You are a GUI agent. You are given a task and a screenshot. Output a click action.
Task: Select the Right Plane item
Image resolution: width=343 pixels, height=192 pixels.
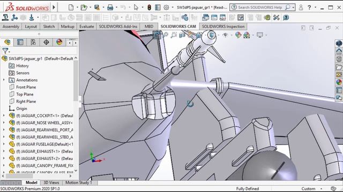pos(26,101)
